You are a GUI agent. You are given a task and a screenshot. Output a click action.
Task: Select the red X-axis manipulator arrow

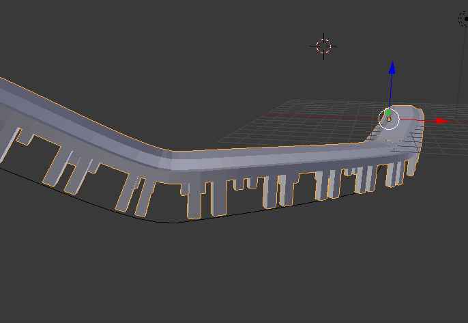tap(440, 121)
